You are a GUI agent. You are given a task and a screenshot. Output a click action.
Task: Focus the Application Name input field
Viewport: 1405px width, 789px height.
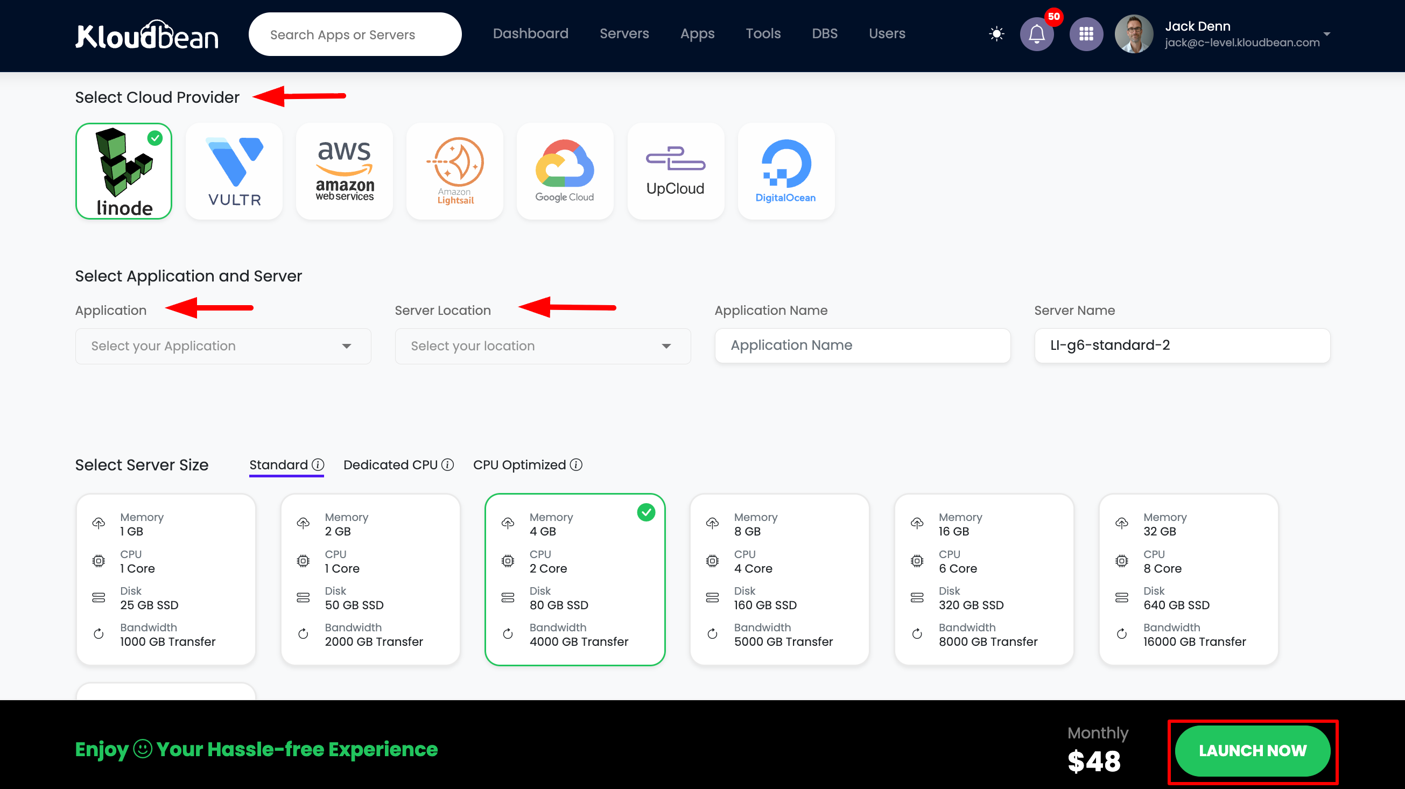pos(862,345)
